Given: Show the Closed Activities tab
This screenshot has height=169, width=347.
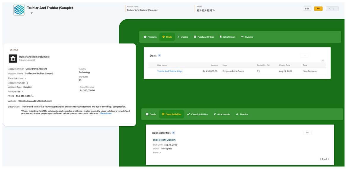Looking at the screenshot, I should 197,114.
